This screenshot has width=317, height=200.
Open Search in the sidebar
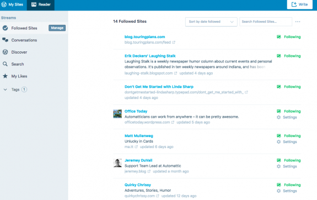[18, 64]
